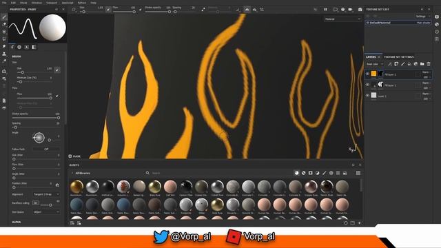Click Main shader link of DefaultMaterial
441x248 pixels.
[x=423, y=23]
